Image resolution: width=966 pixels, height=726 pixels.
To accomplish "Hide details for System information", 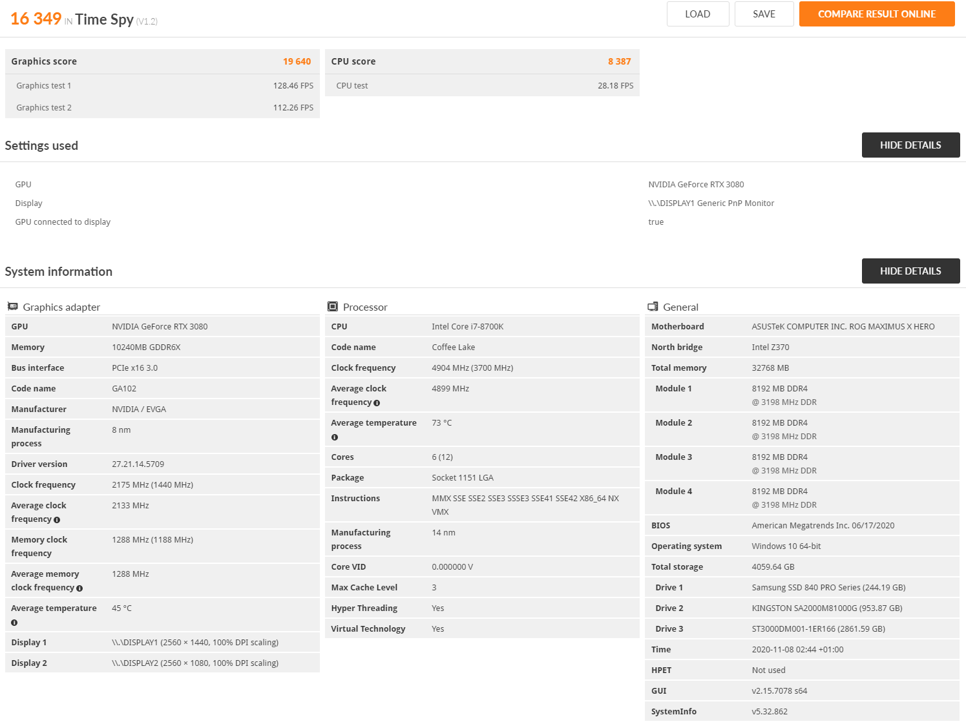I will tap(910, 271).
